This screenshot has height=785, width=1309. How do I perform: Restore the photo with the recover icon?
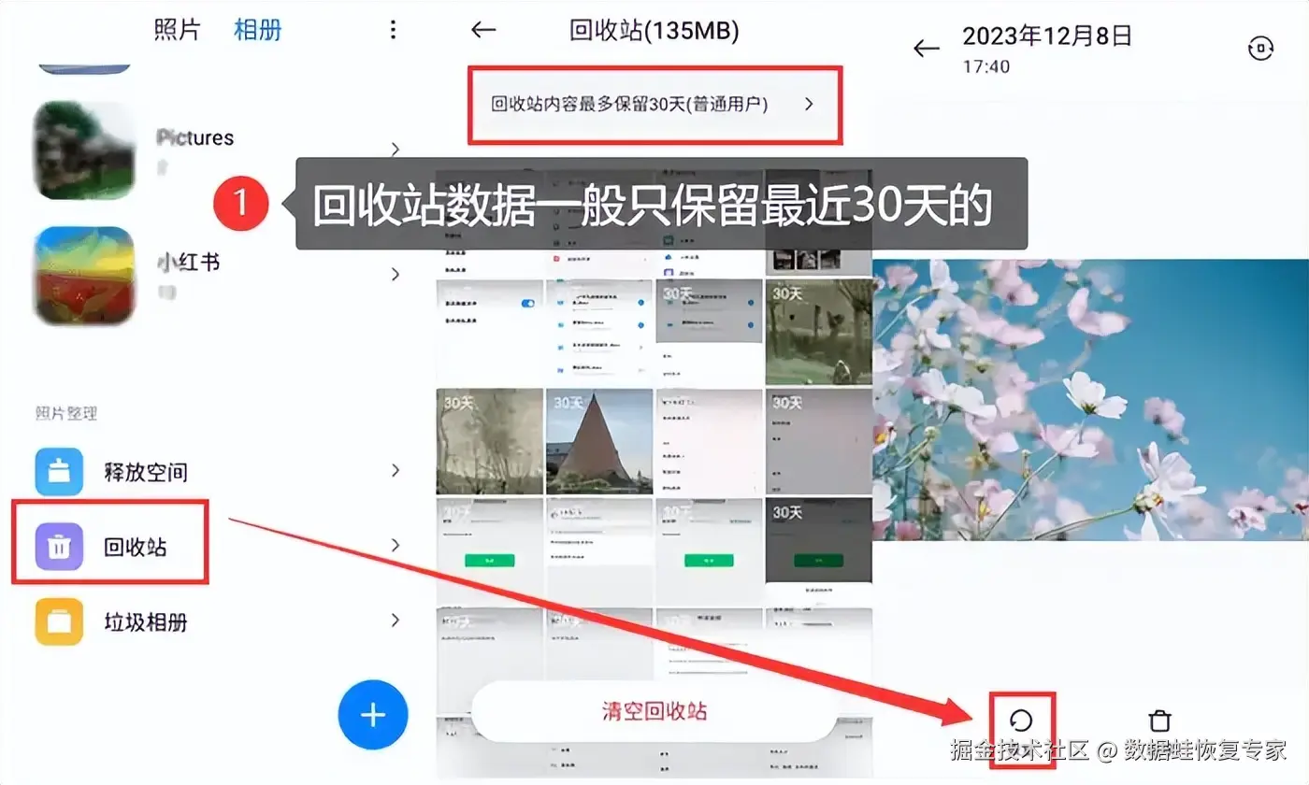coord(1022,720)
